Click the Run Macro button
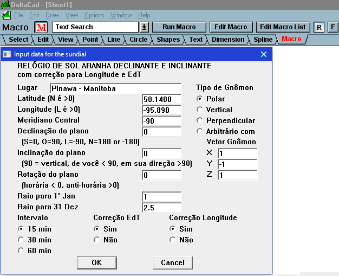The width and height of the screenshot is (339, 276). pyautogui.click(x=178, y=27)
